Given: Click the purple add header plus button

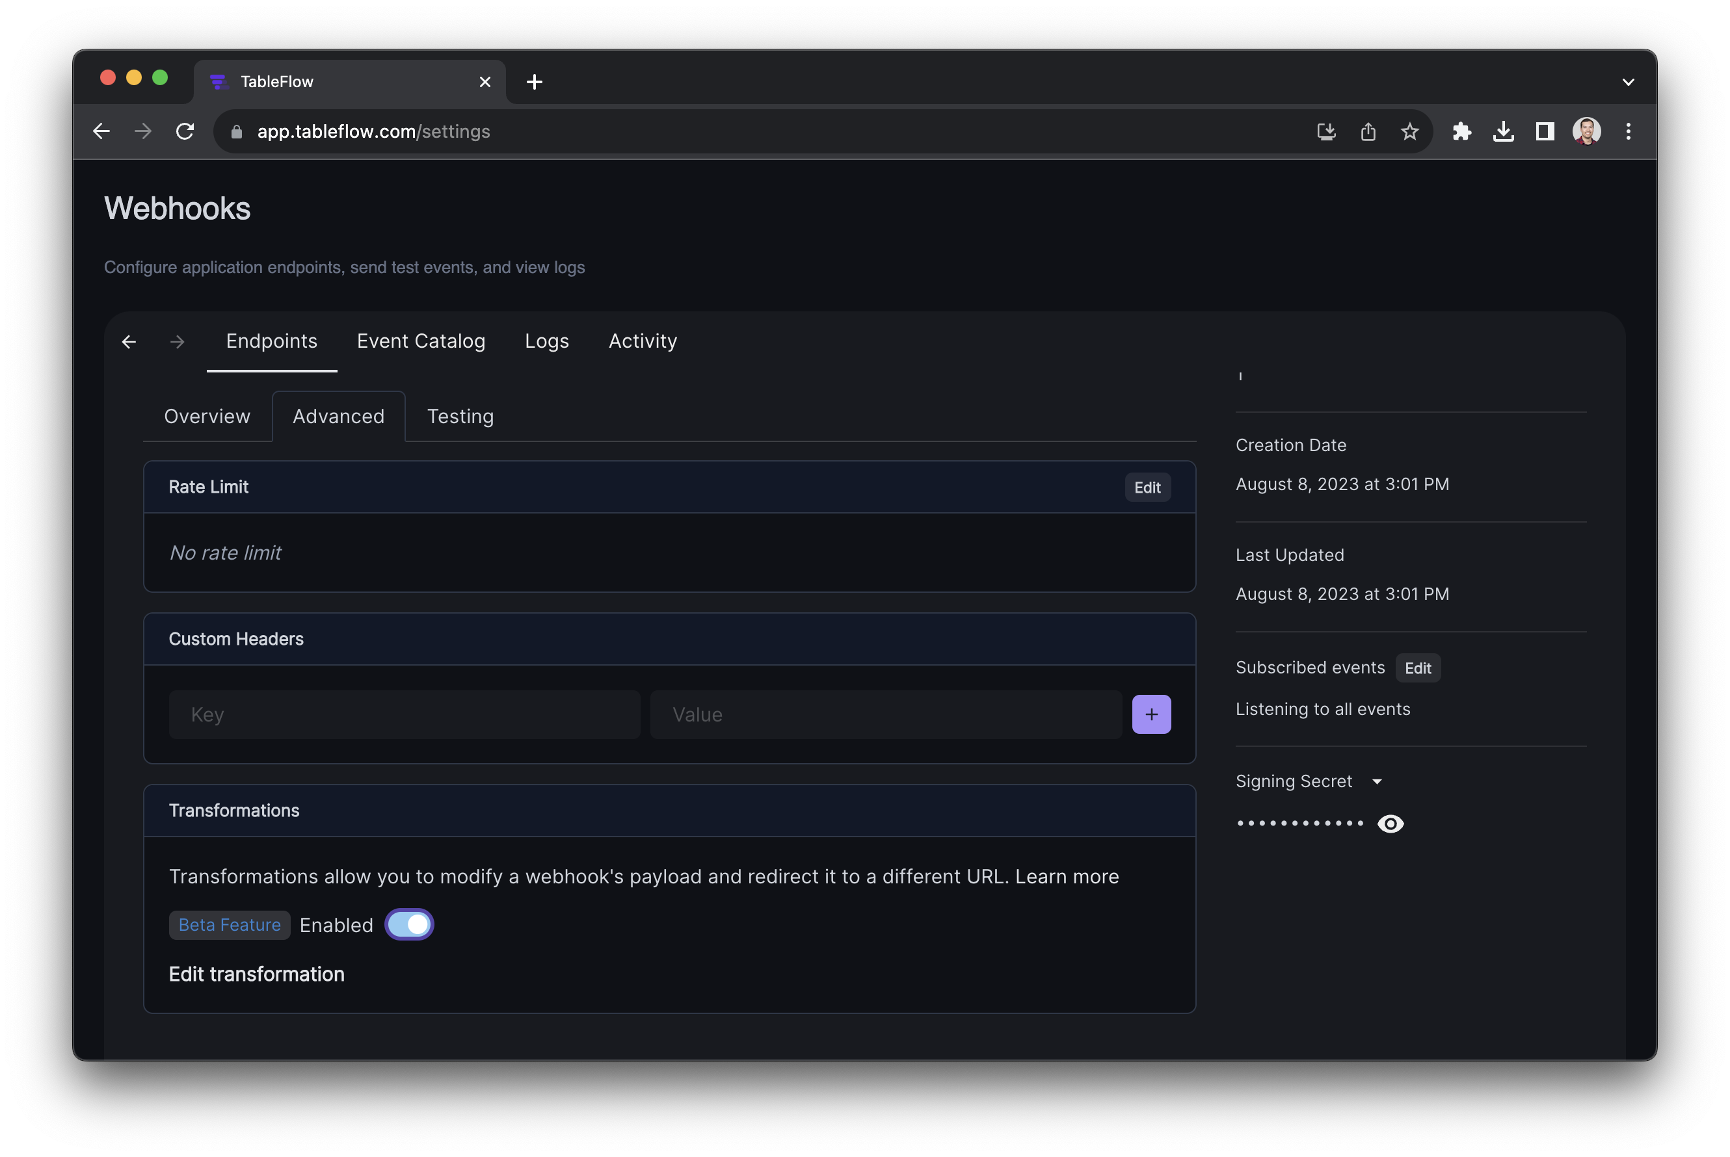Looking at the screenshot, I should point(1151,714).
